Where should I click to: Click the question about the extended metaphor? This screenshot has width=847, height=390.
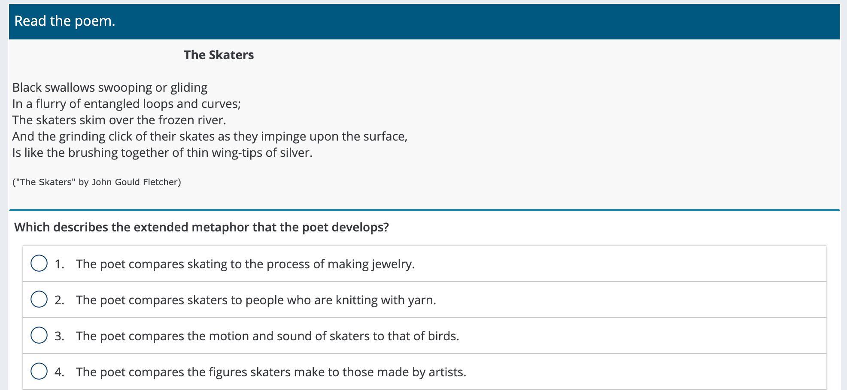click(x=201, y=227)
